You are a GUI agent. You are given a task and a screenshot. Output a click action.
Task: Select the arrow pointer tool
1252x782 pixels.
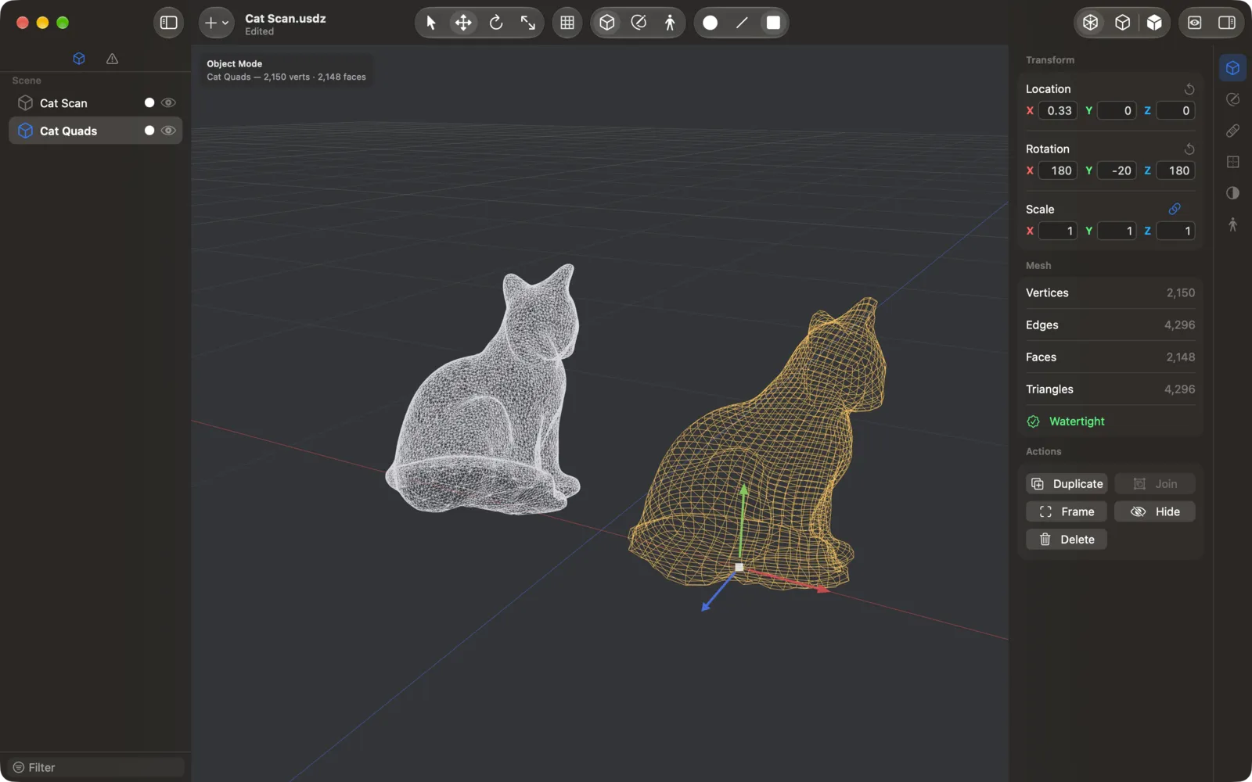431,23
